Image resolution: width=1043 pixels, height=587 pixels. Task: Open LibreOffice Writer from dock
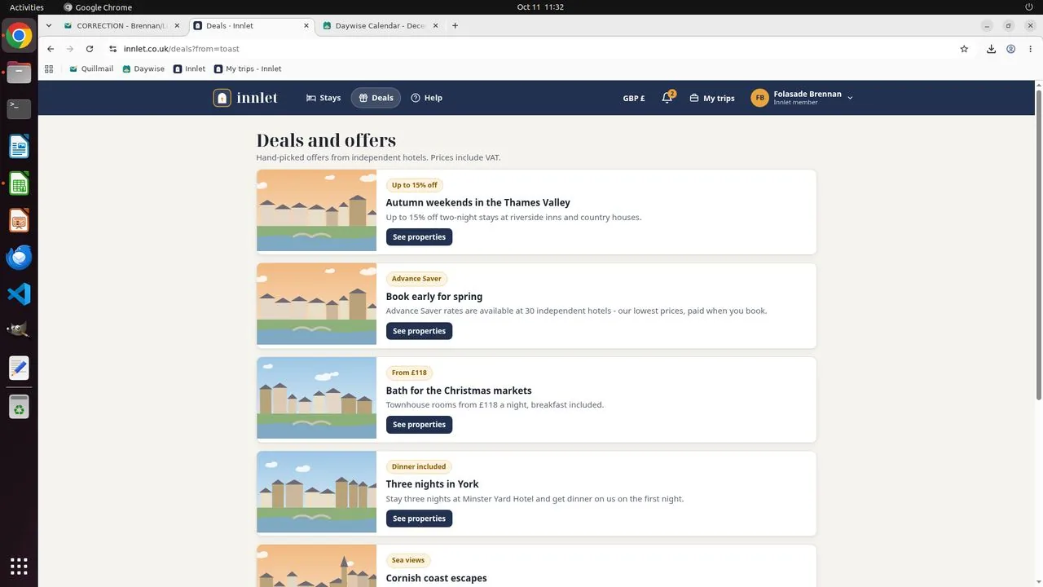pos(19,147)
